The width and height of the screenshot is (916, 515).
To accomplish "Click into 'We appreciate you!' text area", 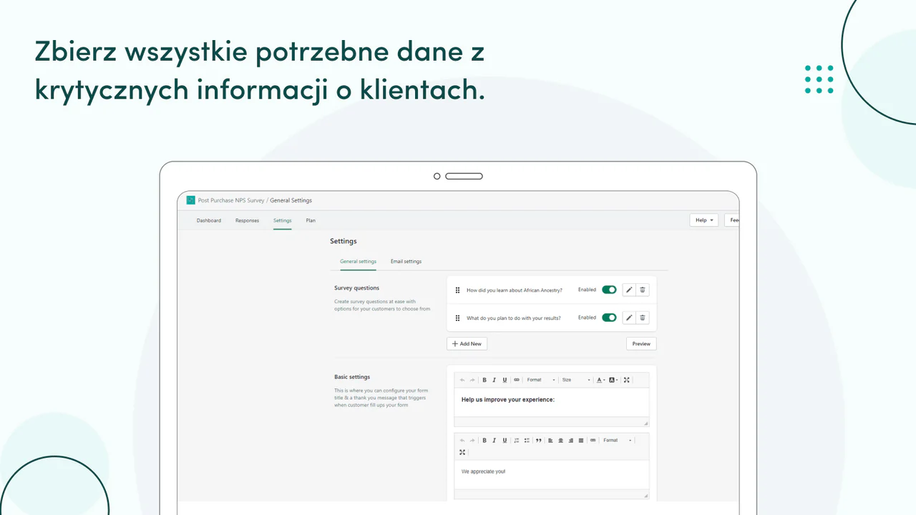I will click(x=552, y=474).
